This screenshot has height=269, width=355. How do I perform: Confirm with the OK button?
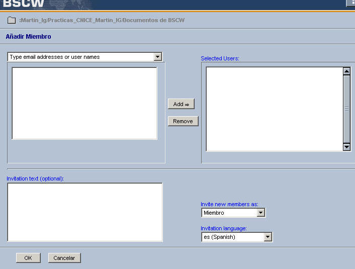pos(28,258)
